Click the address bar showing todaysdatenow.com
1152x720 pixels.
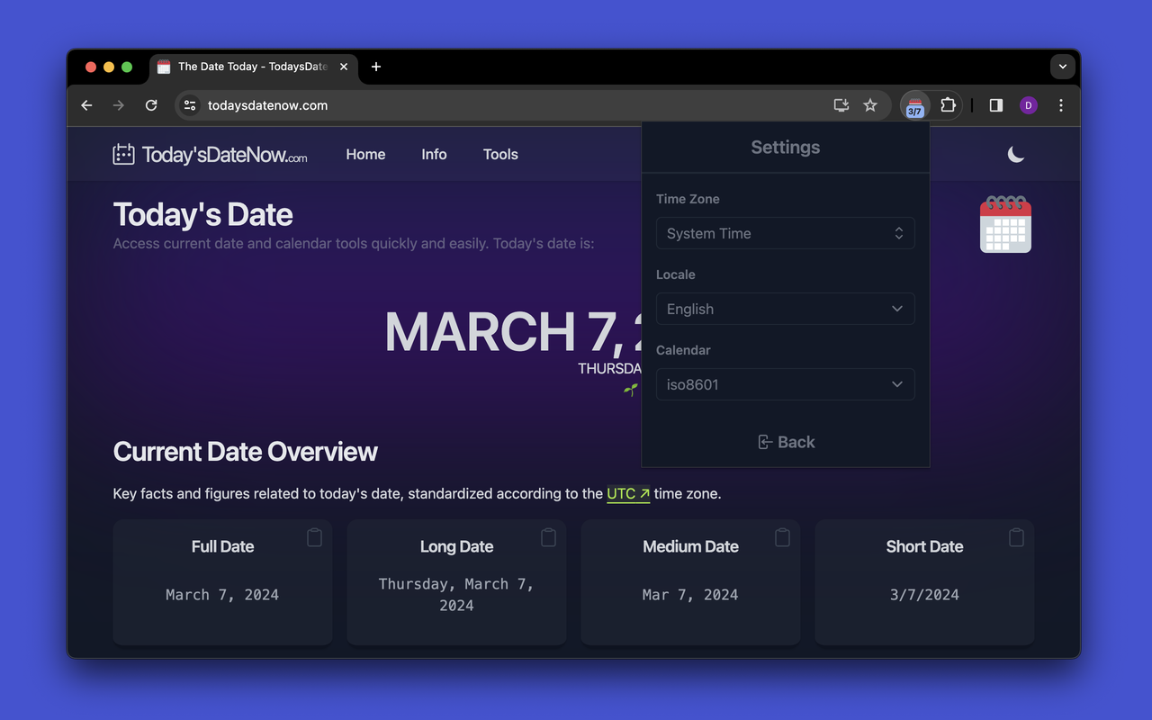coord(504,105)
